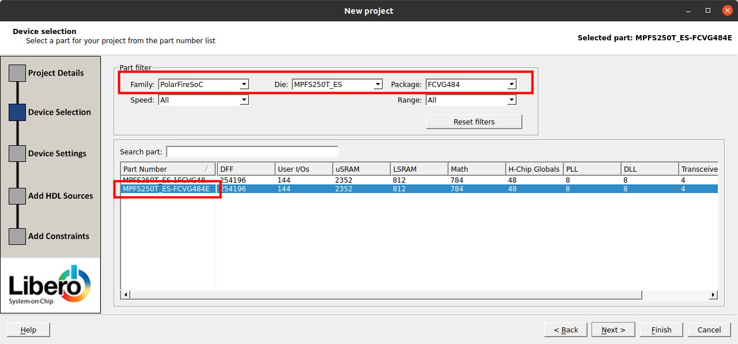Select the MPFS250T_ES-FCVG484E part row

(419, 188)
